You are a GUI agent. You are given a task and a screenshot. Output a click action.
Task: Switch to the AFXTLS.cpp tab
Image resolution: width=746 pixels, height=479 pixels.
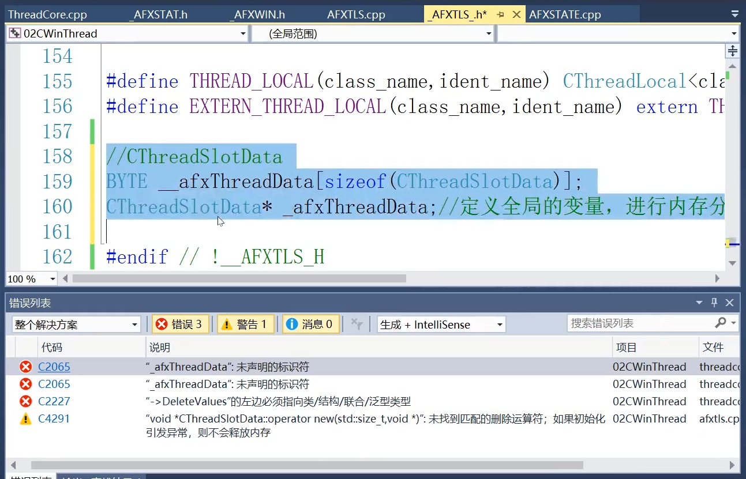(x=356, y=14)
